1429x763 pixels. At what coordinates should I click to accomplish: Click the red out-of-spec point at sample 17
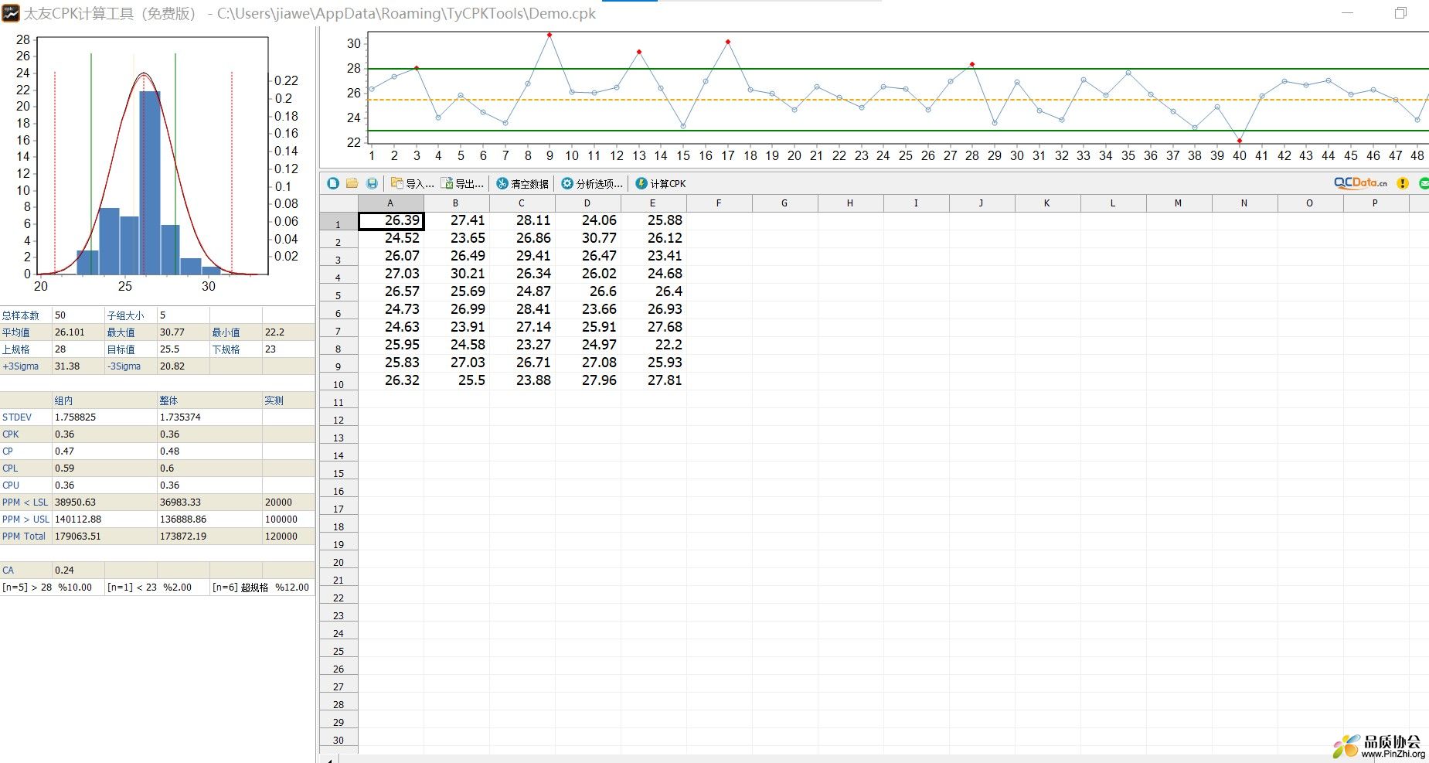tap(728, 42)
